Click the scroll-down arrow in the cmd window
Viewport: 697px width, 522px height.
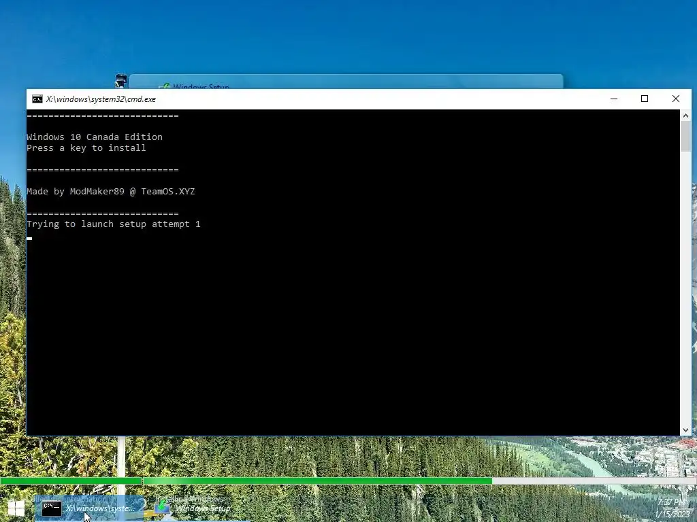tap(685, 430)
